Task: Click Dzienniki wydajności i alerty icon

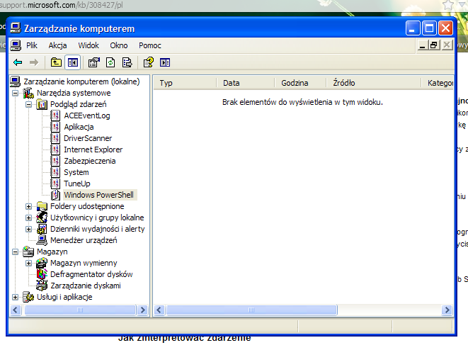Action: pyautogui.click(x=42, y=229)
